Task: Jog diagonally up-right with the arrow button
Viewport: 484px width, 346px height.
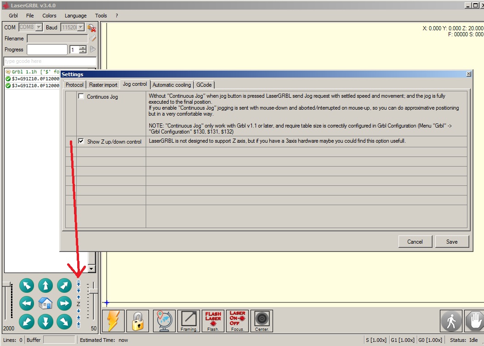Action: [64, 285]
